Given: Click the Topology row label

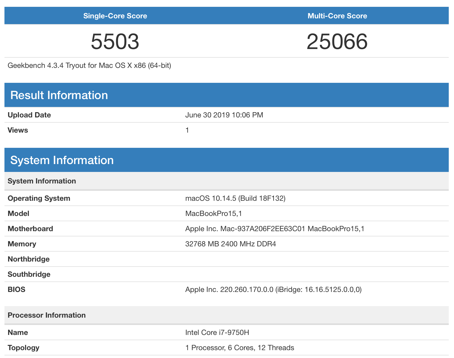Looking at the screenshot, I should pyautogui.click(x=24, y=348).
